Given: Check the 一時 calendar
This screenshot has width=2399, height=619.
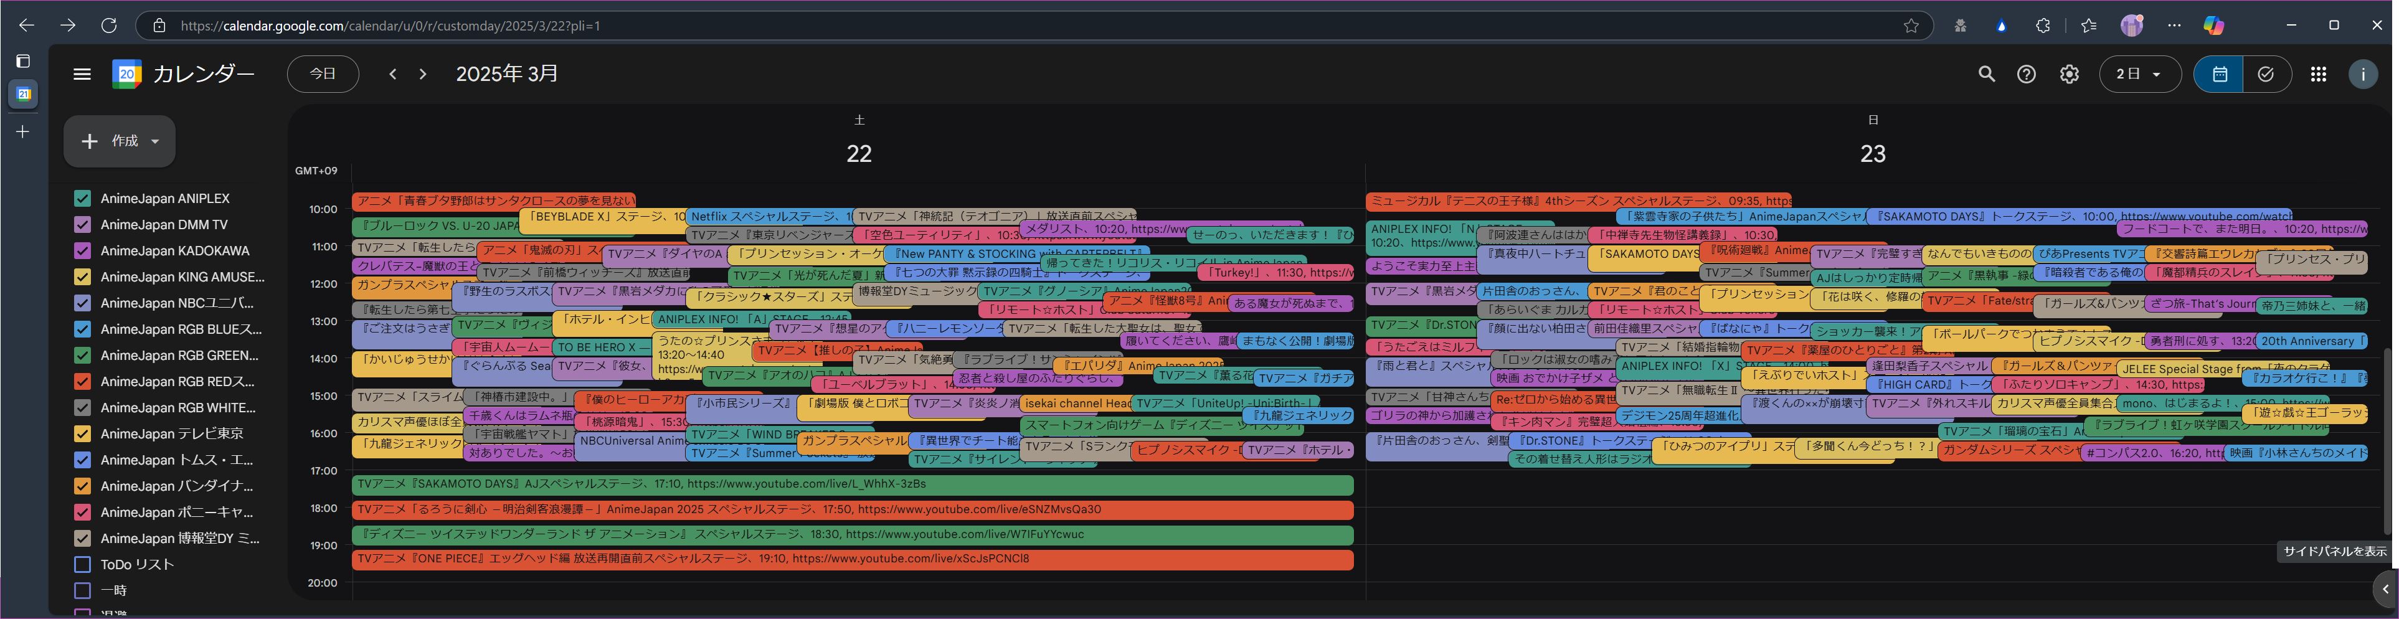Looking at the screenshot, I should 82,590.
